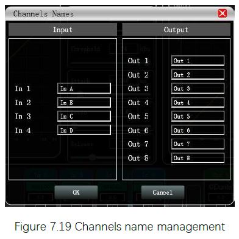Select the Out 4 name input field

(x=198, y=102)
